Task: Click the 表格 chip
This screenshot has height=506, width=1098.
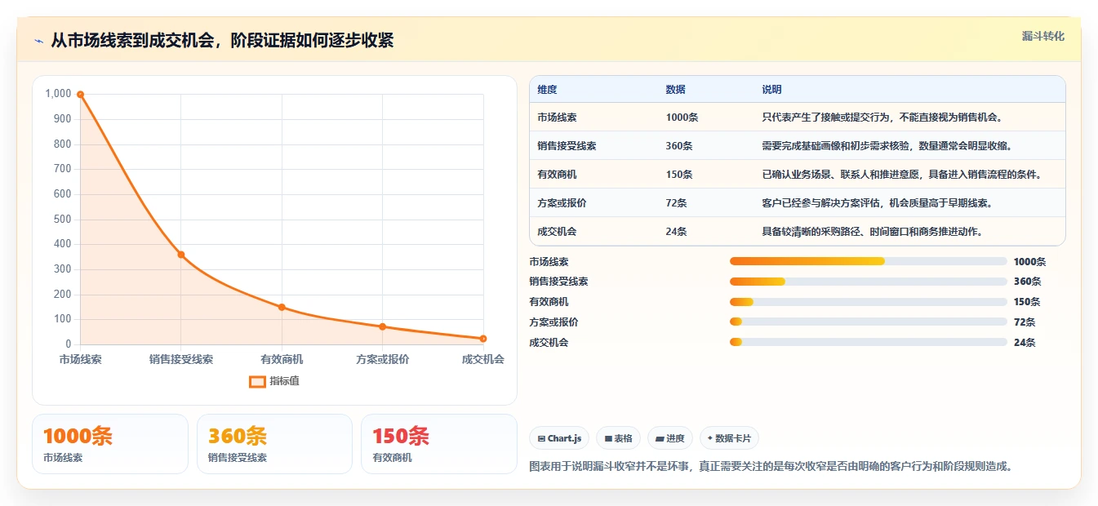Action: click(x=619, y=438)
